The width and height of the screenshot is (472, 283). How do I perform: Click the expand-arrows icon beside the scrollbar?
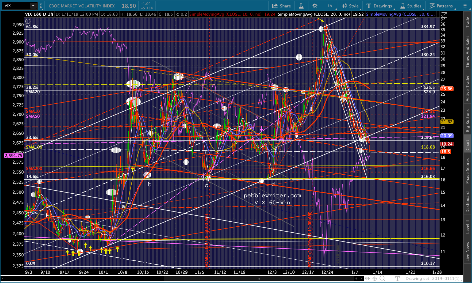[367, 279]
